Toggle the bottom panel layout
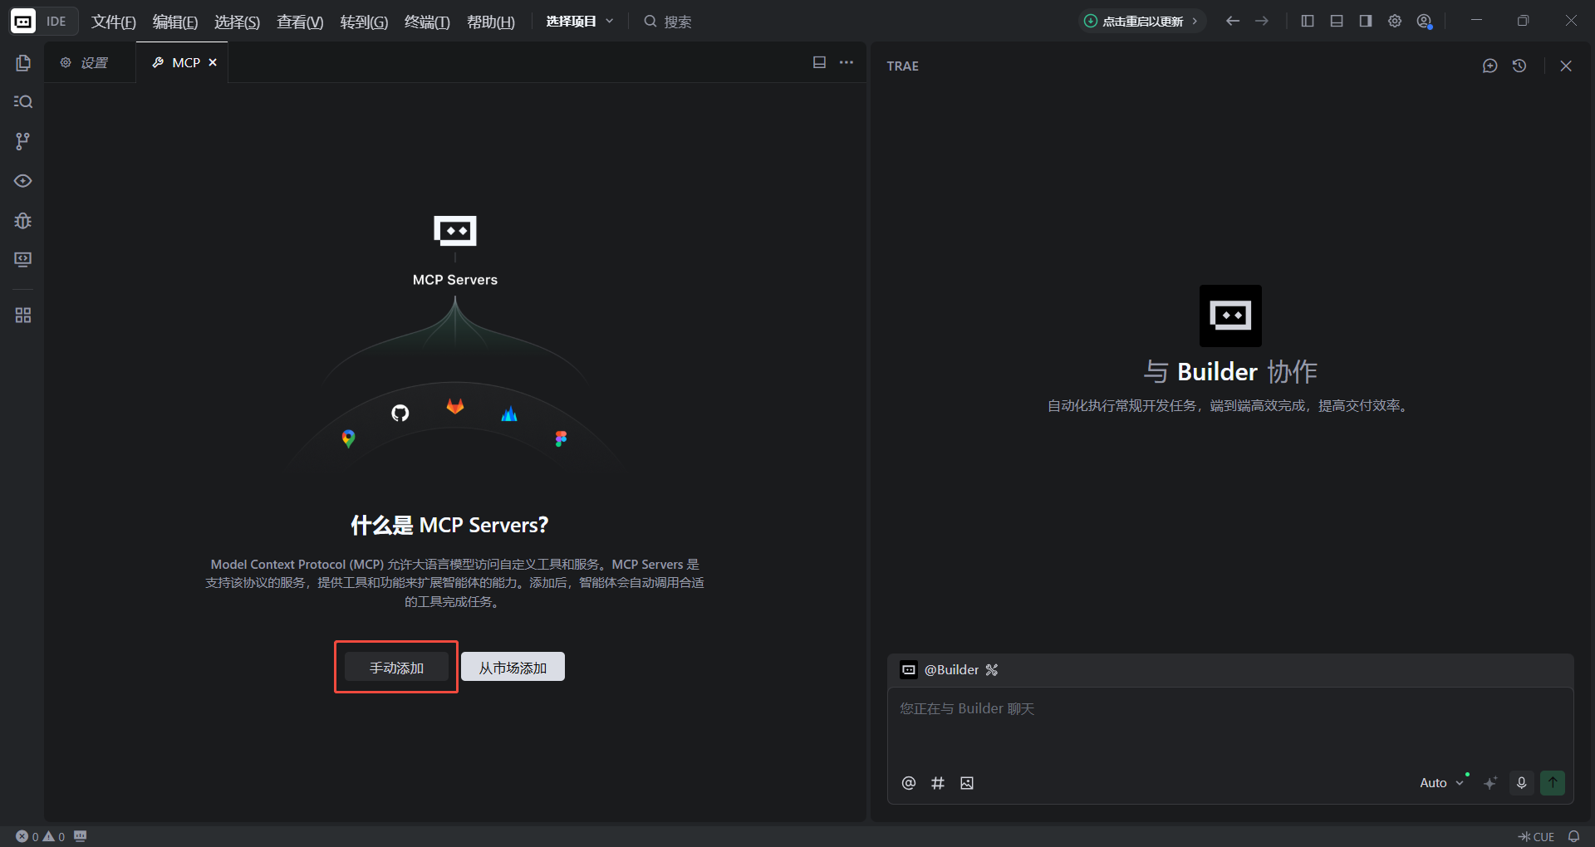 [1337, 21]
